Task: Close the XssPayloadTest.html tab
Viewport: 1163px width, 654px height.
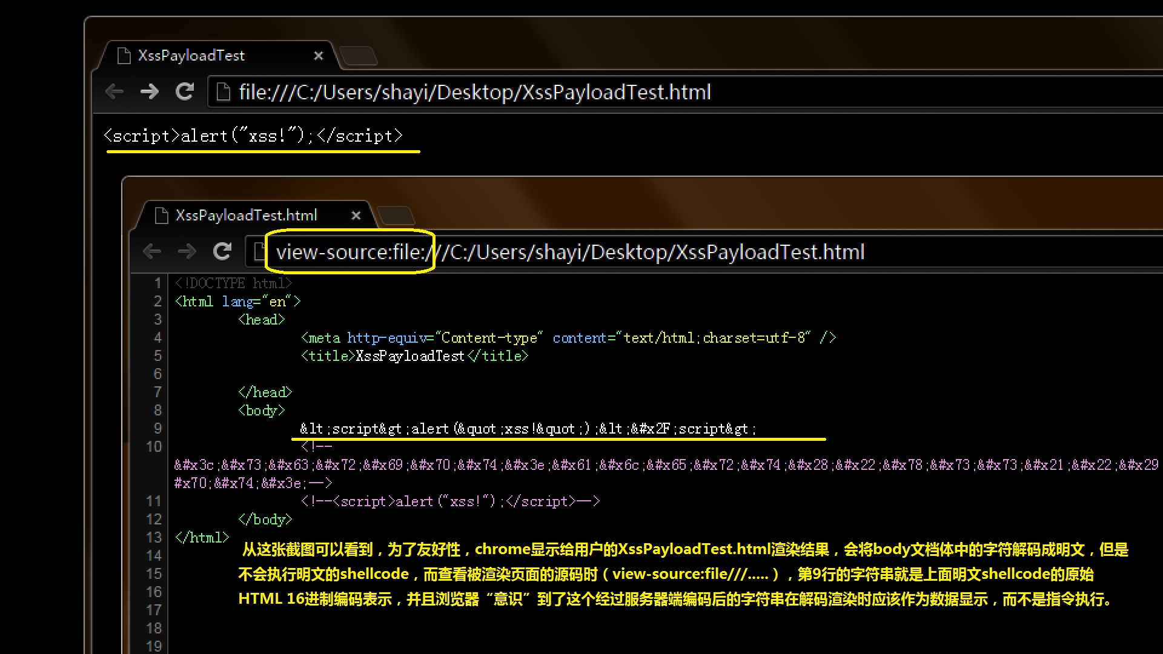Action: pos(356,216)
